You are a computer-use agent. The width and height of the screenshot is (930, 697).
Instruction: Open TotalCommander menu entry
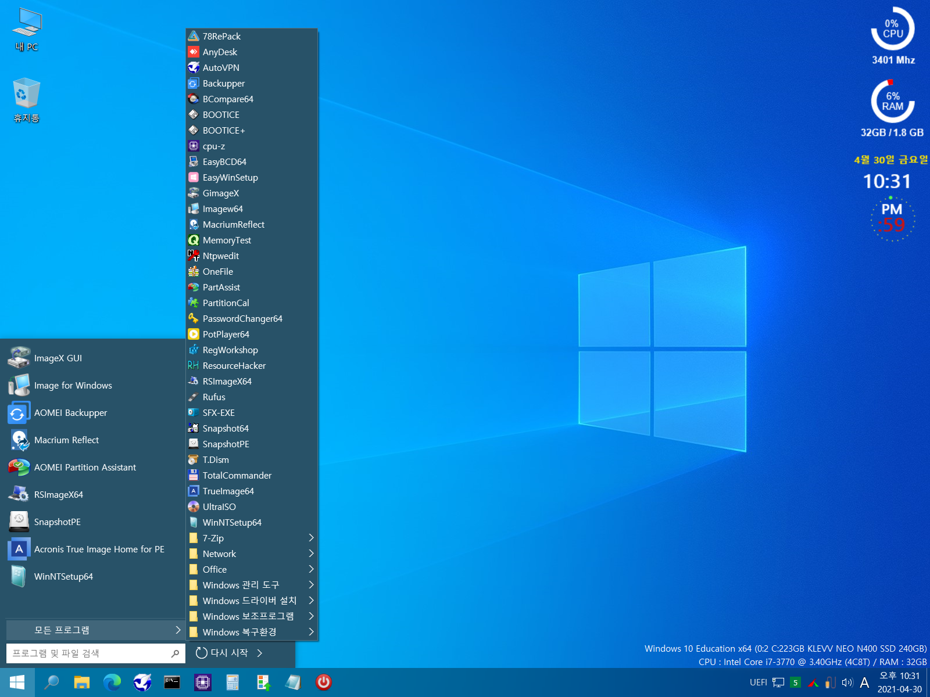252,476
